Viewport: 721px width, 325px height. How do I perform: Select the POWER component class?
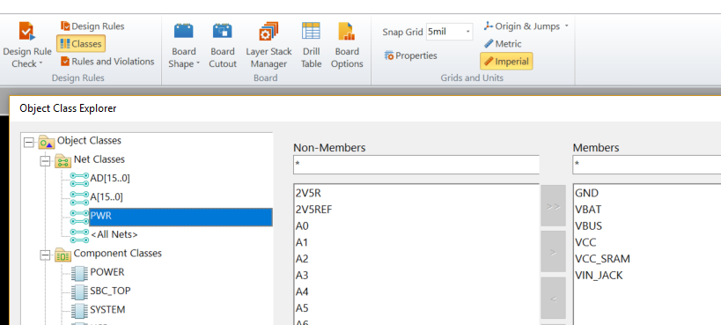tap(107, 272)
